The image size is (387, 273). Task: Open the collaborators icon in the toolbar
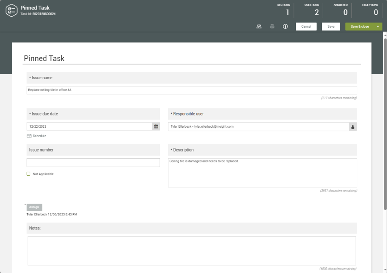[x=259, y=26]
